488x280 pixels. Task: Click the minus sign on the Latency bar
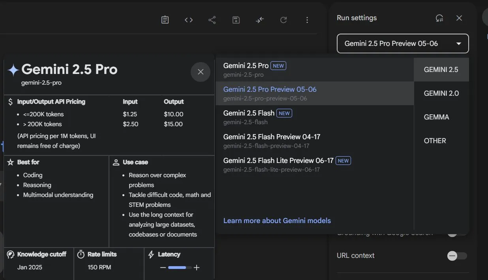(163, 268)
